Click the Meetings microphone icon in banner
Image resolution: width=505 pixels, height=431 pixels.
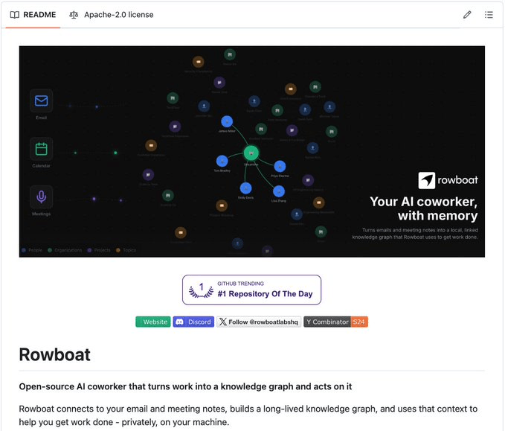(41, 197)
